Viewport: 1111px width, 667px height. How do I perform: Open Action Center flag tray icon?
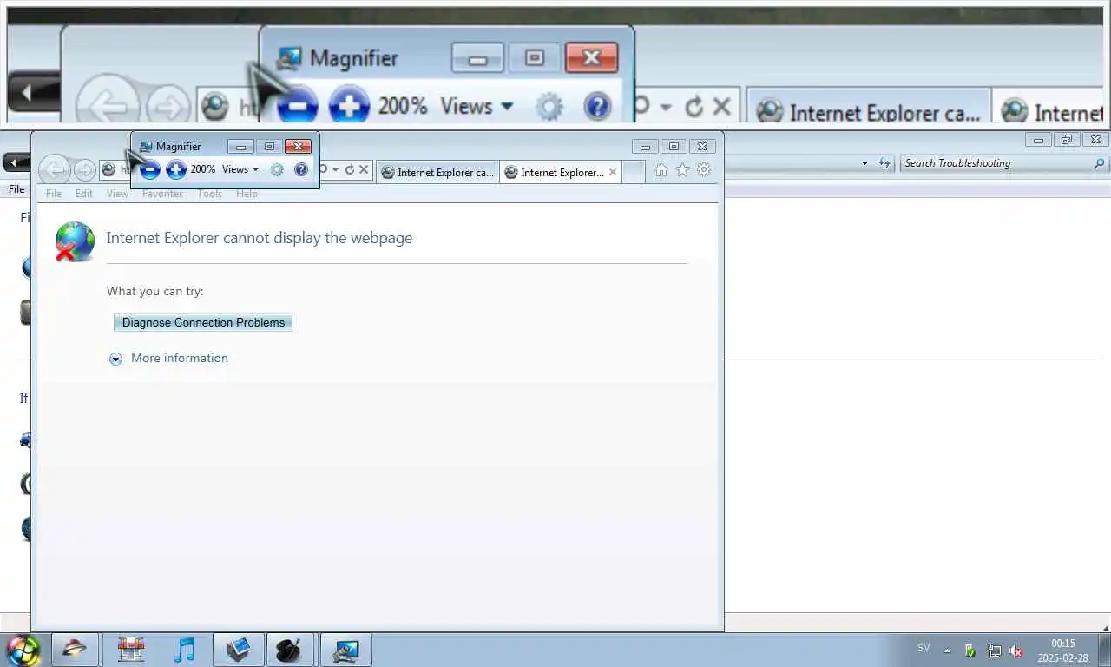point(970,650)
